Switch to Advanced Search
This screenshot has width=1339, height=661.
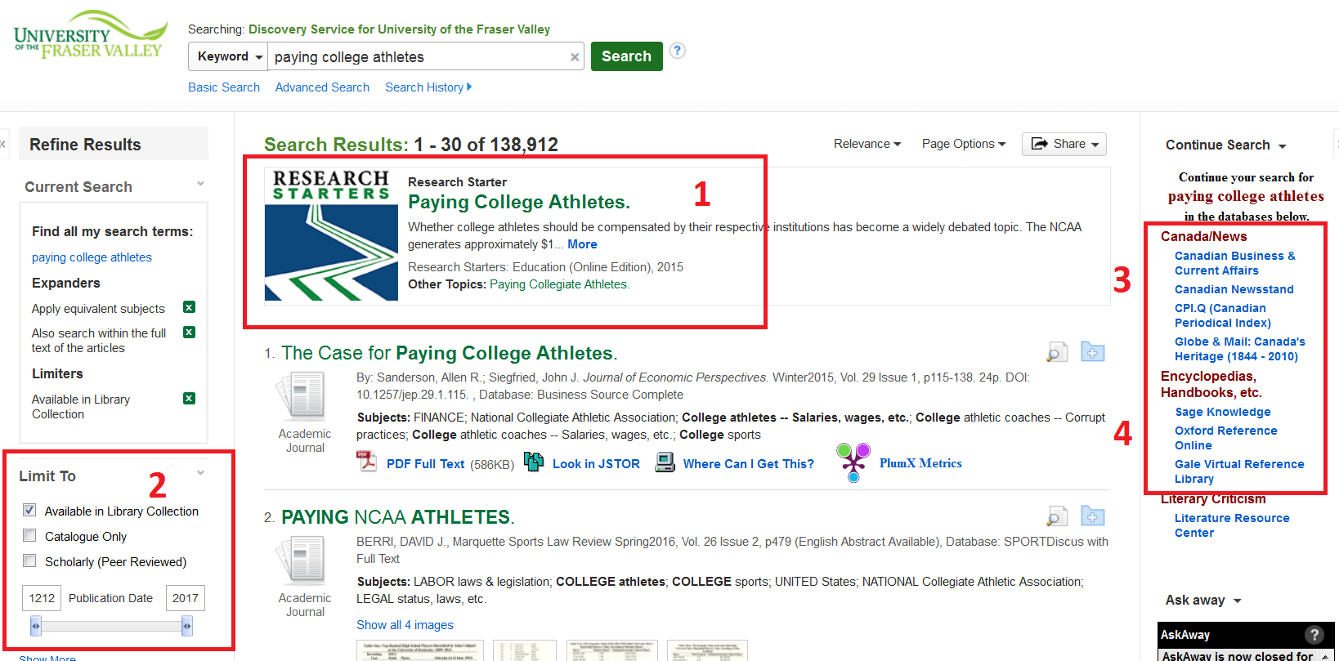click(x=322, y=87)
